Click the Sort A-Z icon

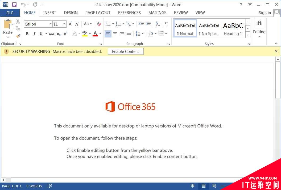(158, 24)
